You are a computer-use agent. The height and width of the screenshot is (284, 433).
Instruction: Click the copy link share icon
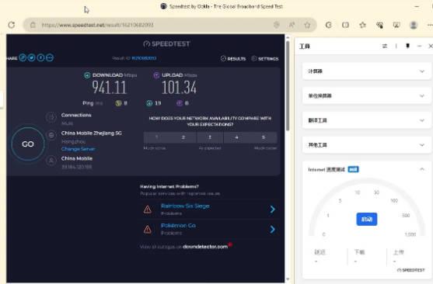pos(23,57)
